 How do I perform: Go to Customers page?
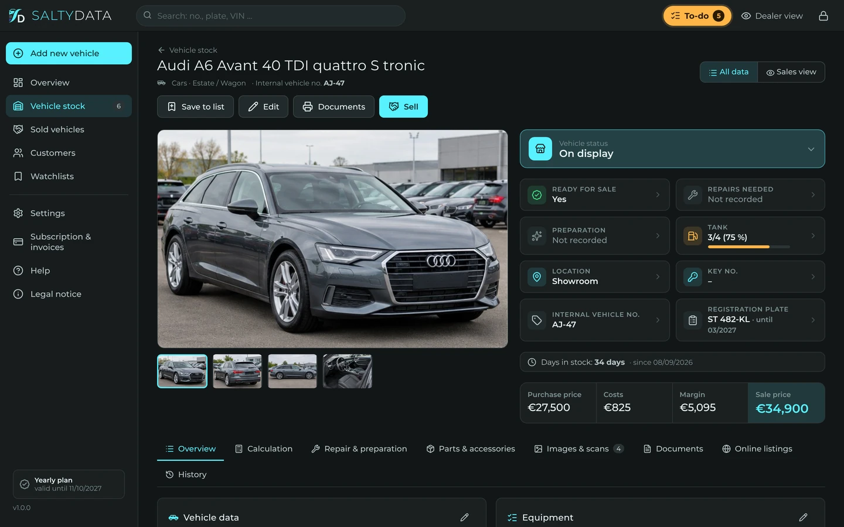click(x=69, y=153)
